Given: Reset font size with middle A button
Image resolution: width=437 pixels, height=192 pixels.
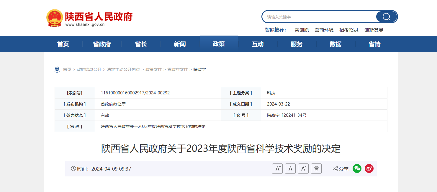Looking at the screenshot, I should [290, 169].
